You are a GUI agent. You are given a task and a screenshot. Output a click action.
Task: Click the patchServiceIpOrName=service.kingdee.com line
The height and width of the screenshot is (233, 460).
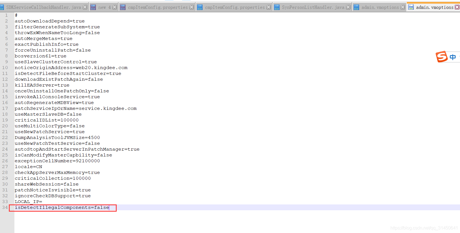[76, 108]
